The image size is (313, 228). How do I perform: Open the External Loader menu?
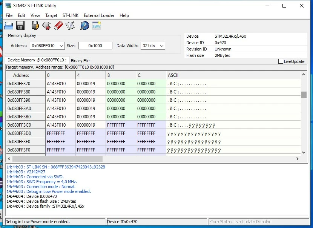(x=99, y=15)
